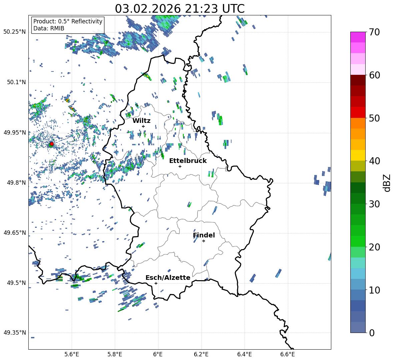395x361 pixels.
Task: Click the 60 tick on colorbar
Action: pyautogui.click(x=374, y=75)
